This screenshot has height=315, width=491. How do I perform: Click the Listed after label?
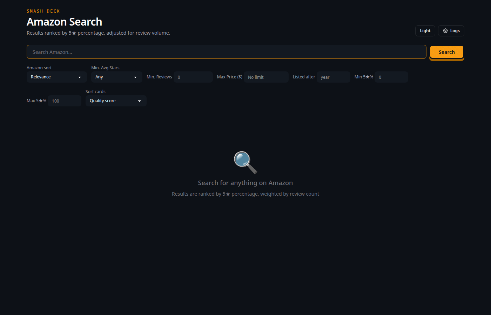[304, 77]
